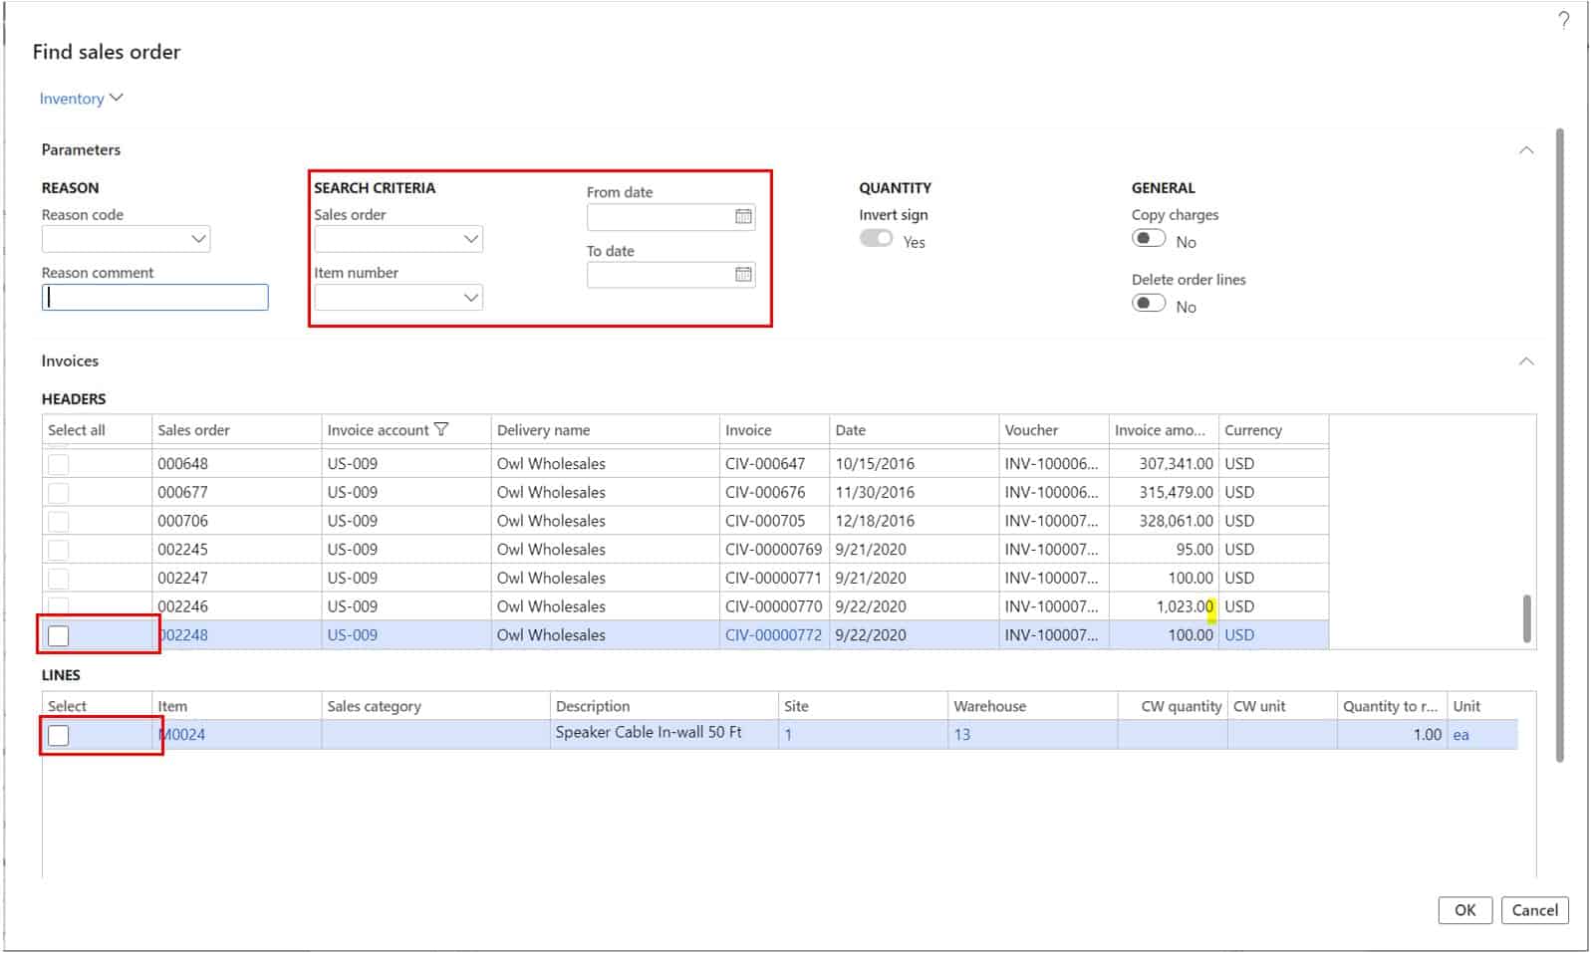Open the Sales order dropdown
The image size is (1591, 953).
point(471,239)
